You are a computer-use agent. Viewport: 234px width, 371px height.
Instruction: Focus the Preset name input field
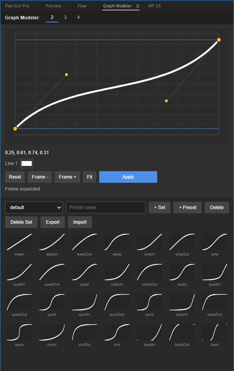pyautogui.click(x=106, y=208)
